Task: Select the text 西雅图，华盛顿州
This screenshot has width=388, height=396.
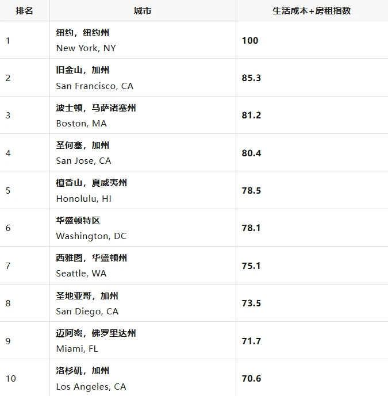Action: (91, 258)
